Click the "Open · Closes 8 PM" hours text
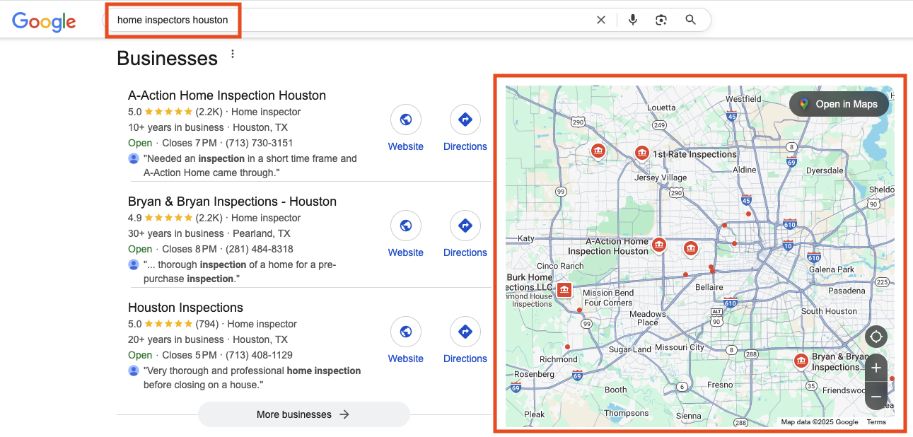 173,249
